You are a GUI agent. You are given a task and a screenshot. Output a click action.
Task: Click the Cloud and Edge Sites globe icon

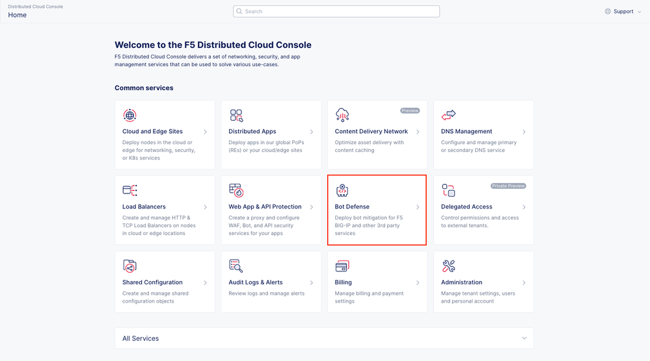pos(130,116)
